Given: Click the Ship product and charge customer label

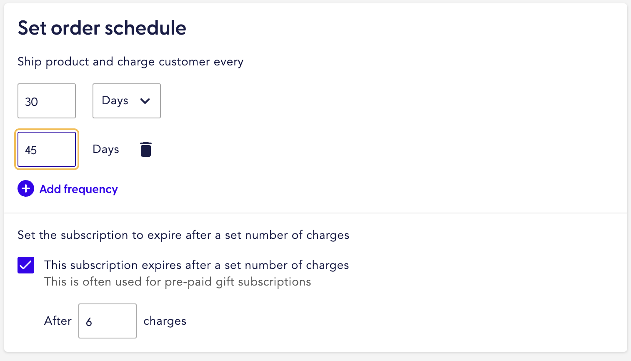Looking at the screenshot, I should pos(130,62).
